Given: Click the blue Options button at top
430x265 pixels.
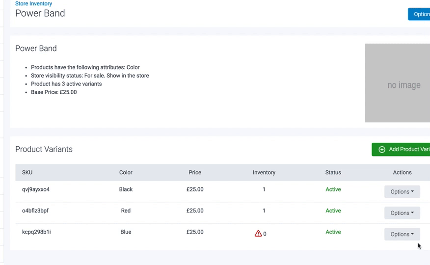Looking at the screenshot, I should click(x=420, y=14).
